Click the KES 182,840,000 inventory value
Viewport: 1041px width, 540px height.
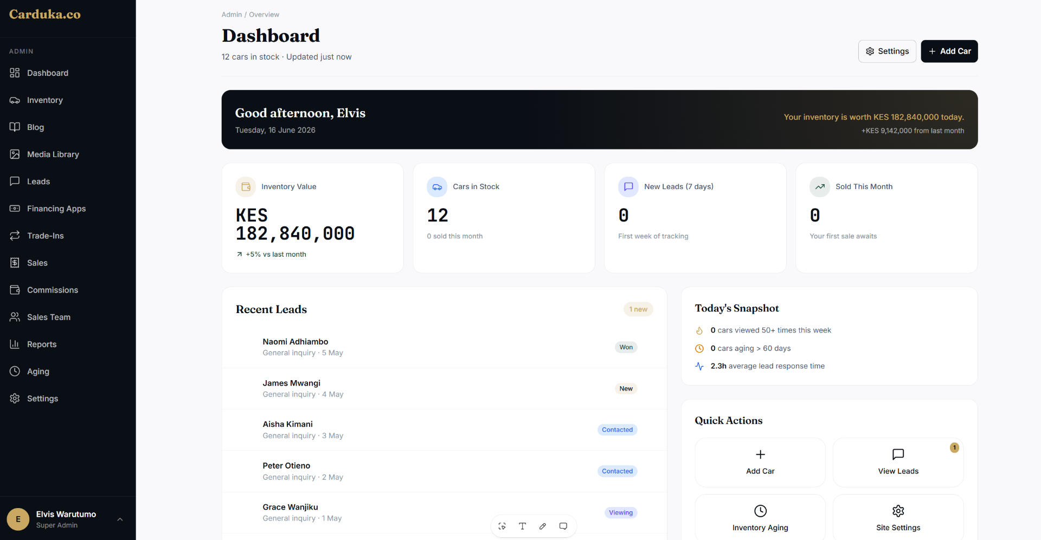[x=295, y=224]
